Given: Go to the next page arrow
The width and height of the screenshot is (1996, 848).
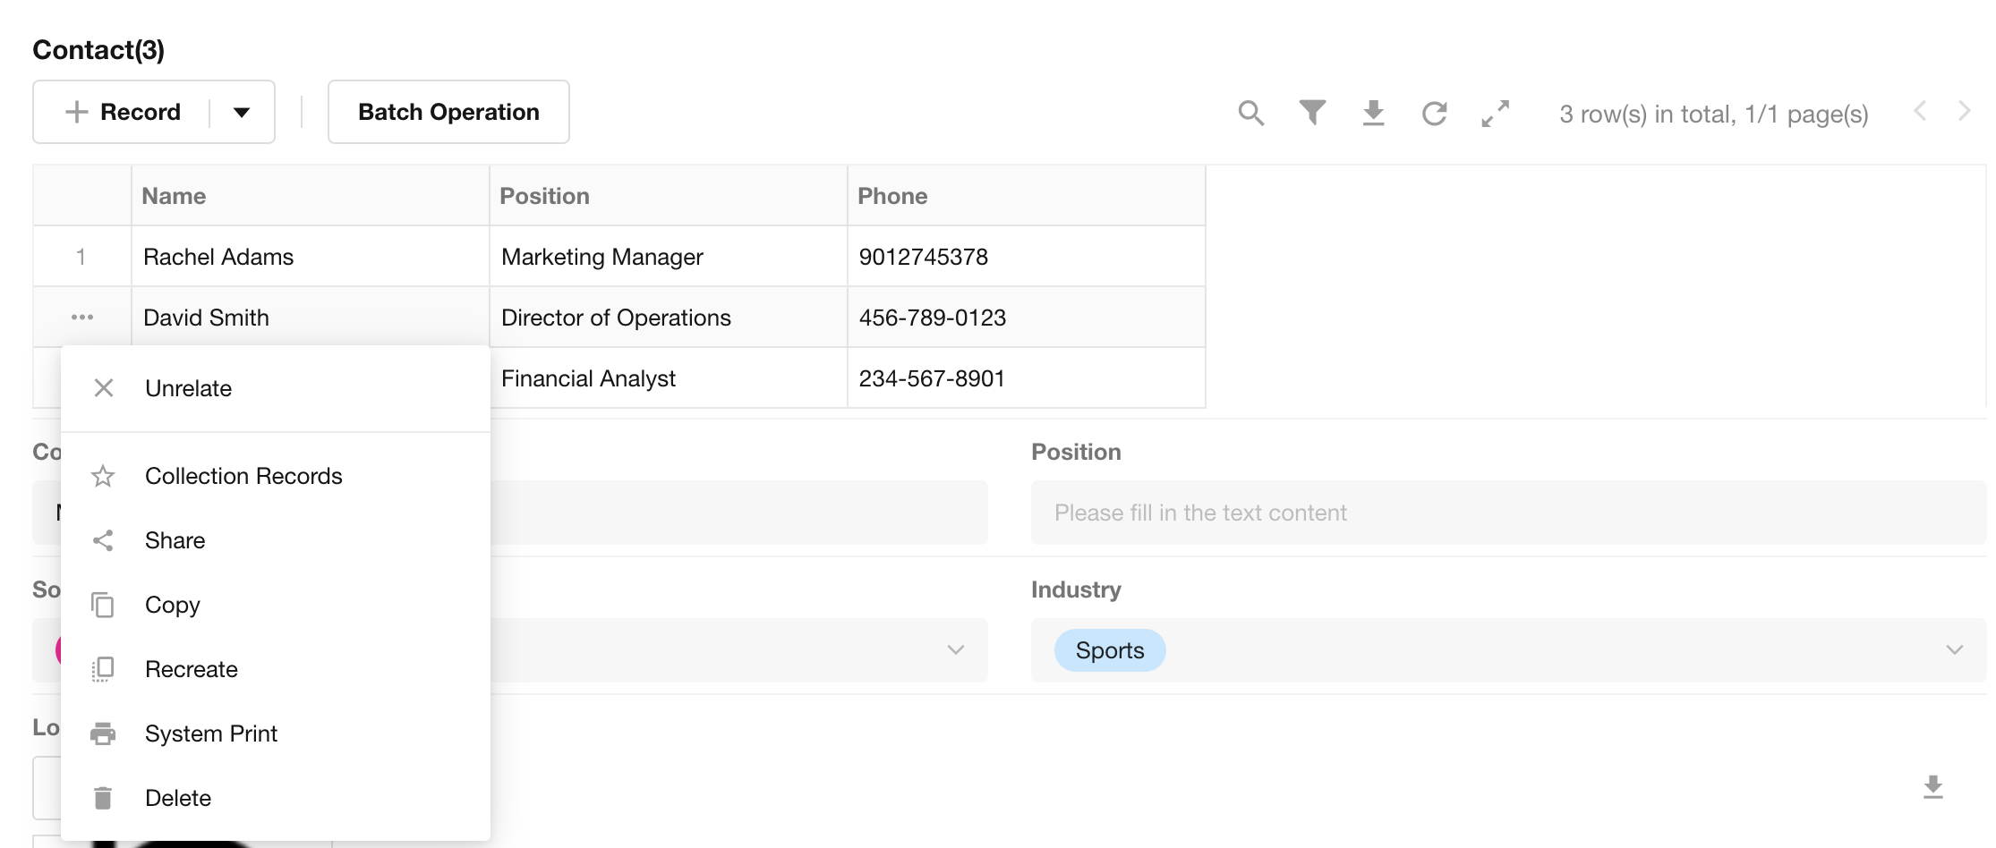Looking at the screenshot, I should pos(1964,112).
